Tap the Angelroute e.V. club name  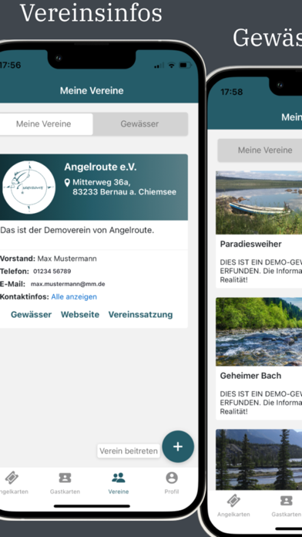[x=100, y=167]
